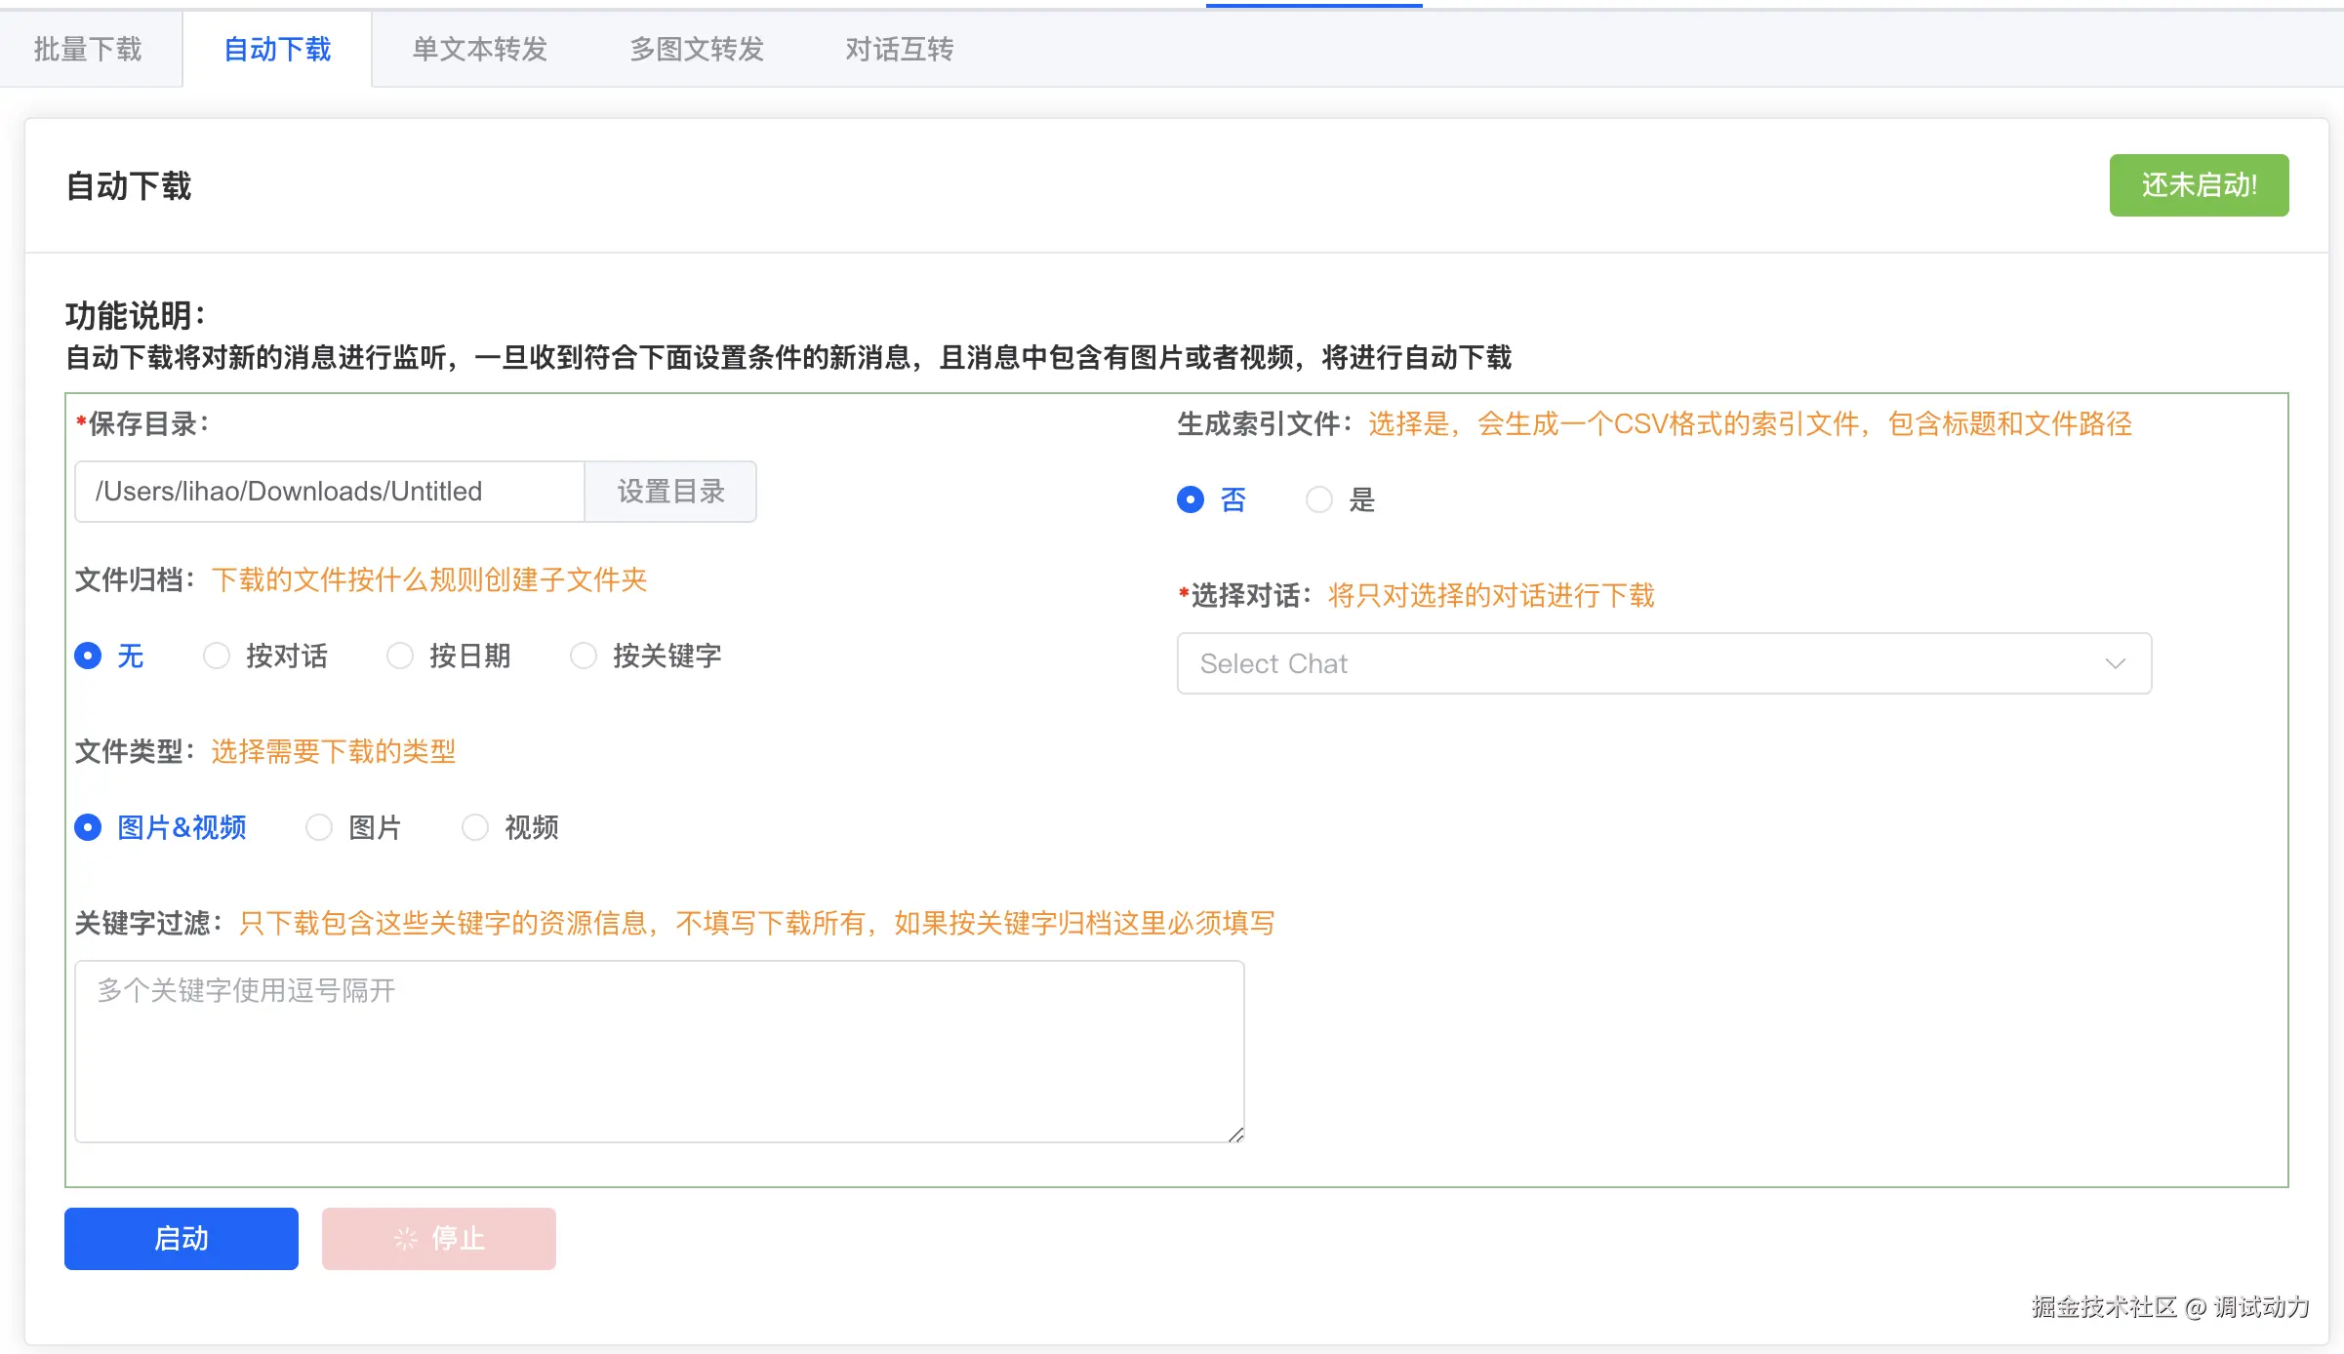This screenshot has height=1354, width=2344.
Task: Select 视频 only file type
Action: 475,827
